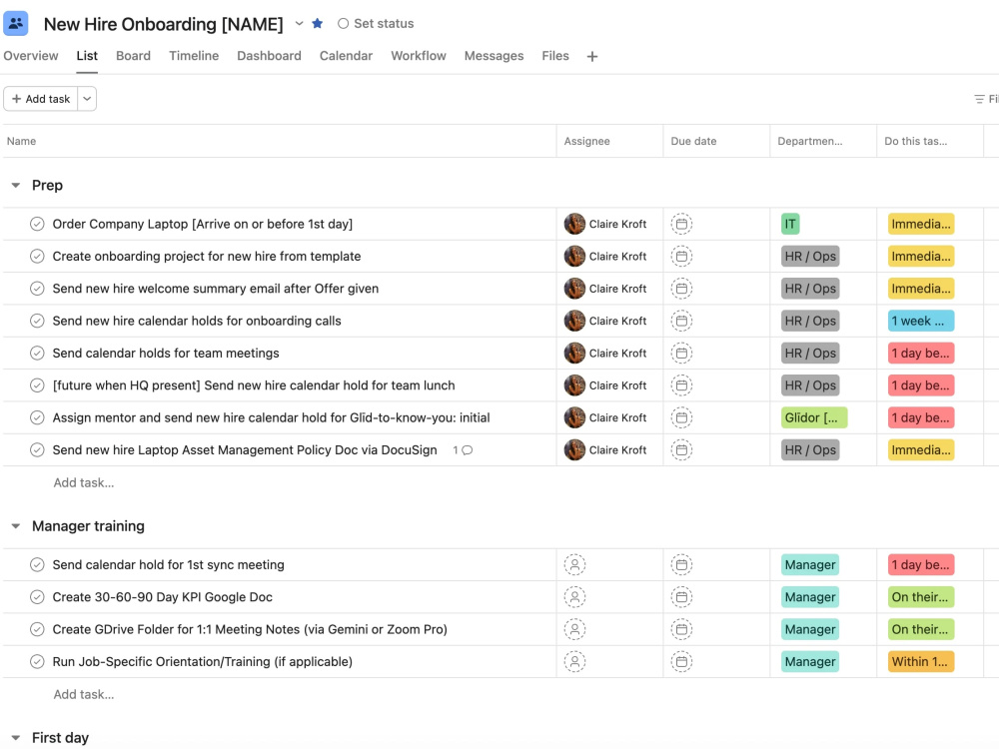Set due date for team lunch hold task
Screen dimensions: 999x749
pyautogui.click(x=681, y=385)
